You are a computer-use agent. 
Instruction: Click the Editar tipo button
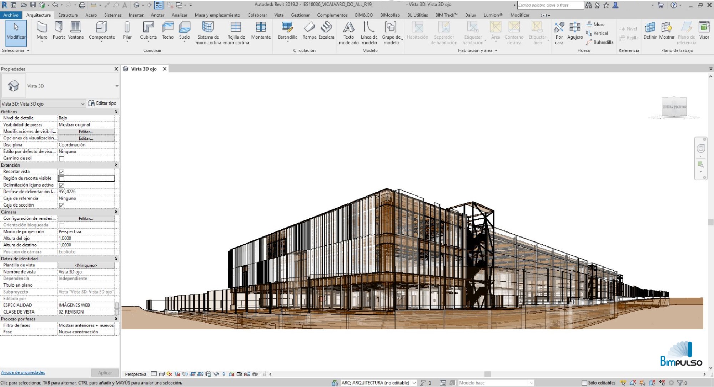(x=102, y=103)
